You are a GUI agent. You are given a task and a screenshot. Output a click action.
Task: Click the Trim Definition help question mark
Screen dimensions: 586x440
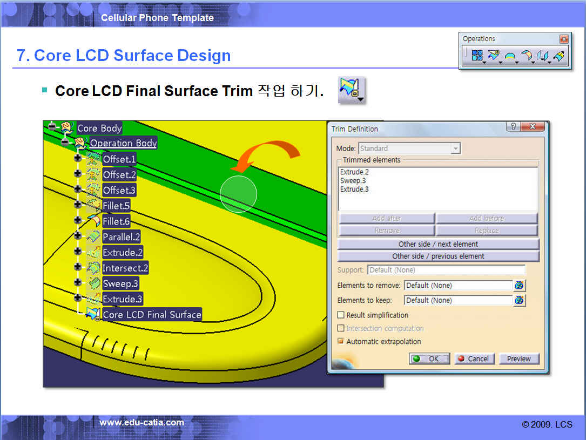pyautogui.click(x=513, y=127)
